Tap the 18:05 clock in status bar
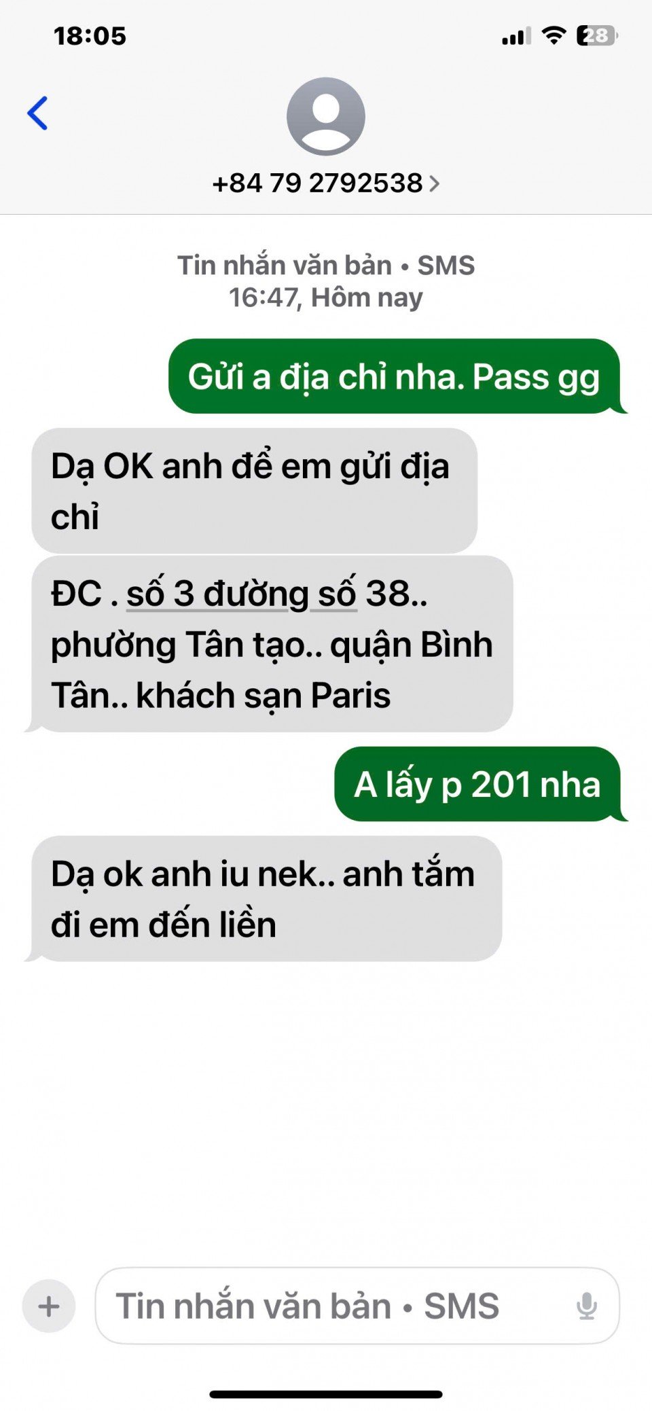Image resolution: width=652 pixels, height=1411 pixels. [x=90, y=36]
